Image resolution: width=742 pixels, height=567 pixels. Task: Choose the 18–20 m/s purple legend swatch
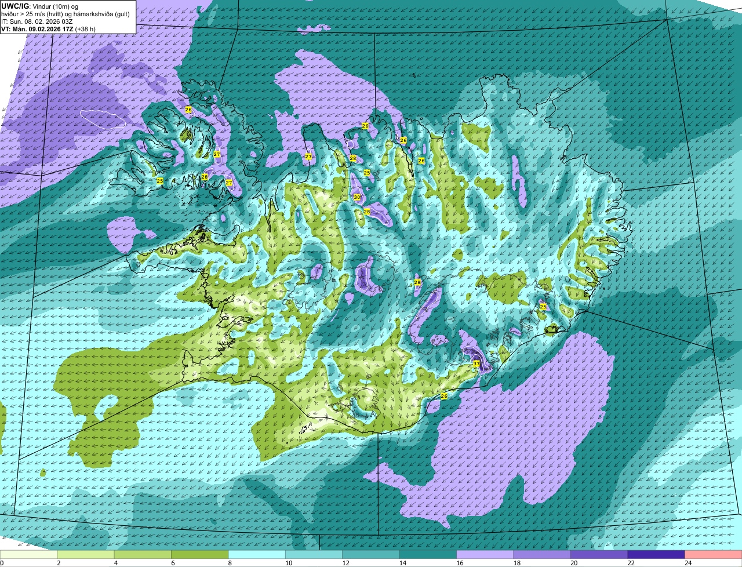click(543, 554)
